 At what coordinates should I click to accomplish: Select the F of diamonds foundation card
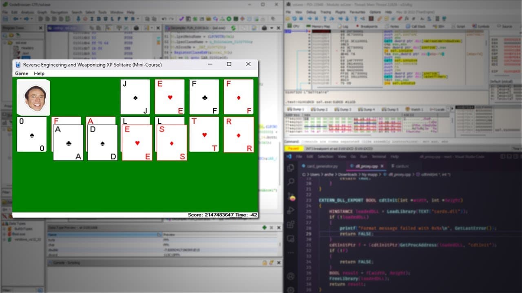[239, 97]
